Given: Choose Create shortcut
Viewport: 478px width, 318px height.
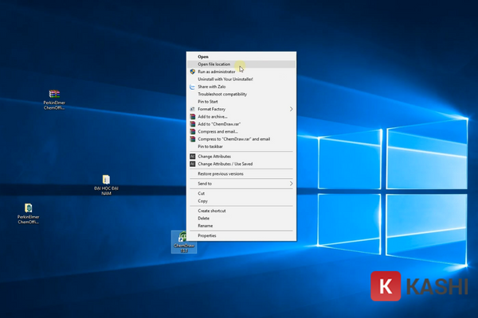Looking at the screenshot, I should [212, 211].
